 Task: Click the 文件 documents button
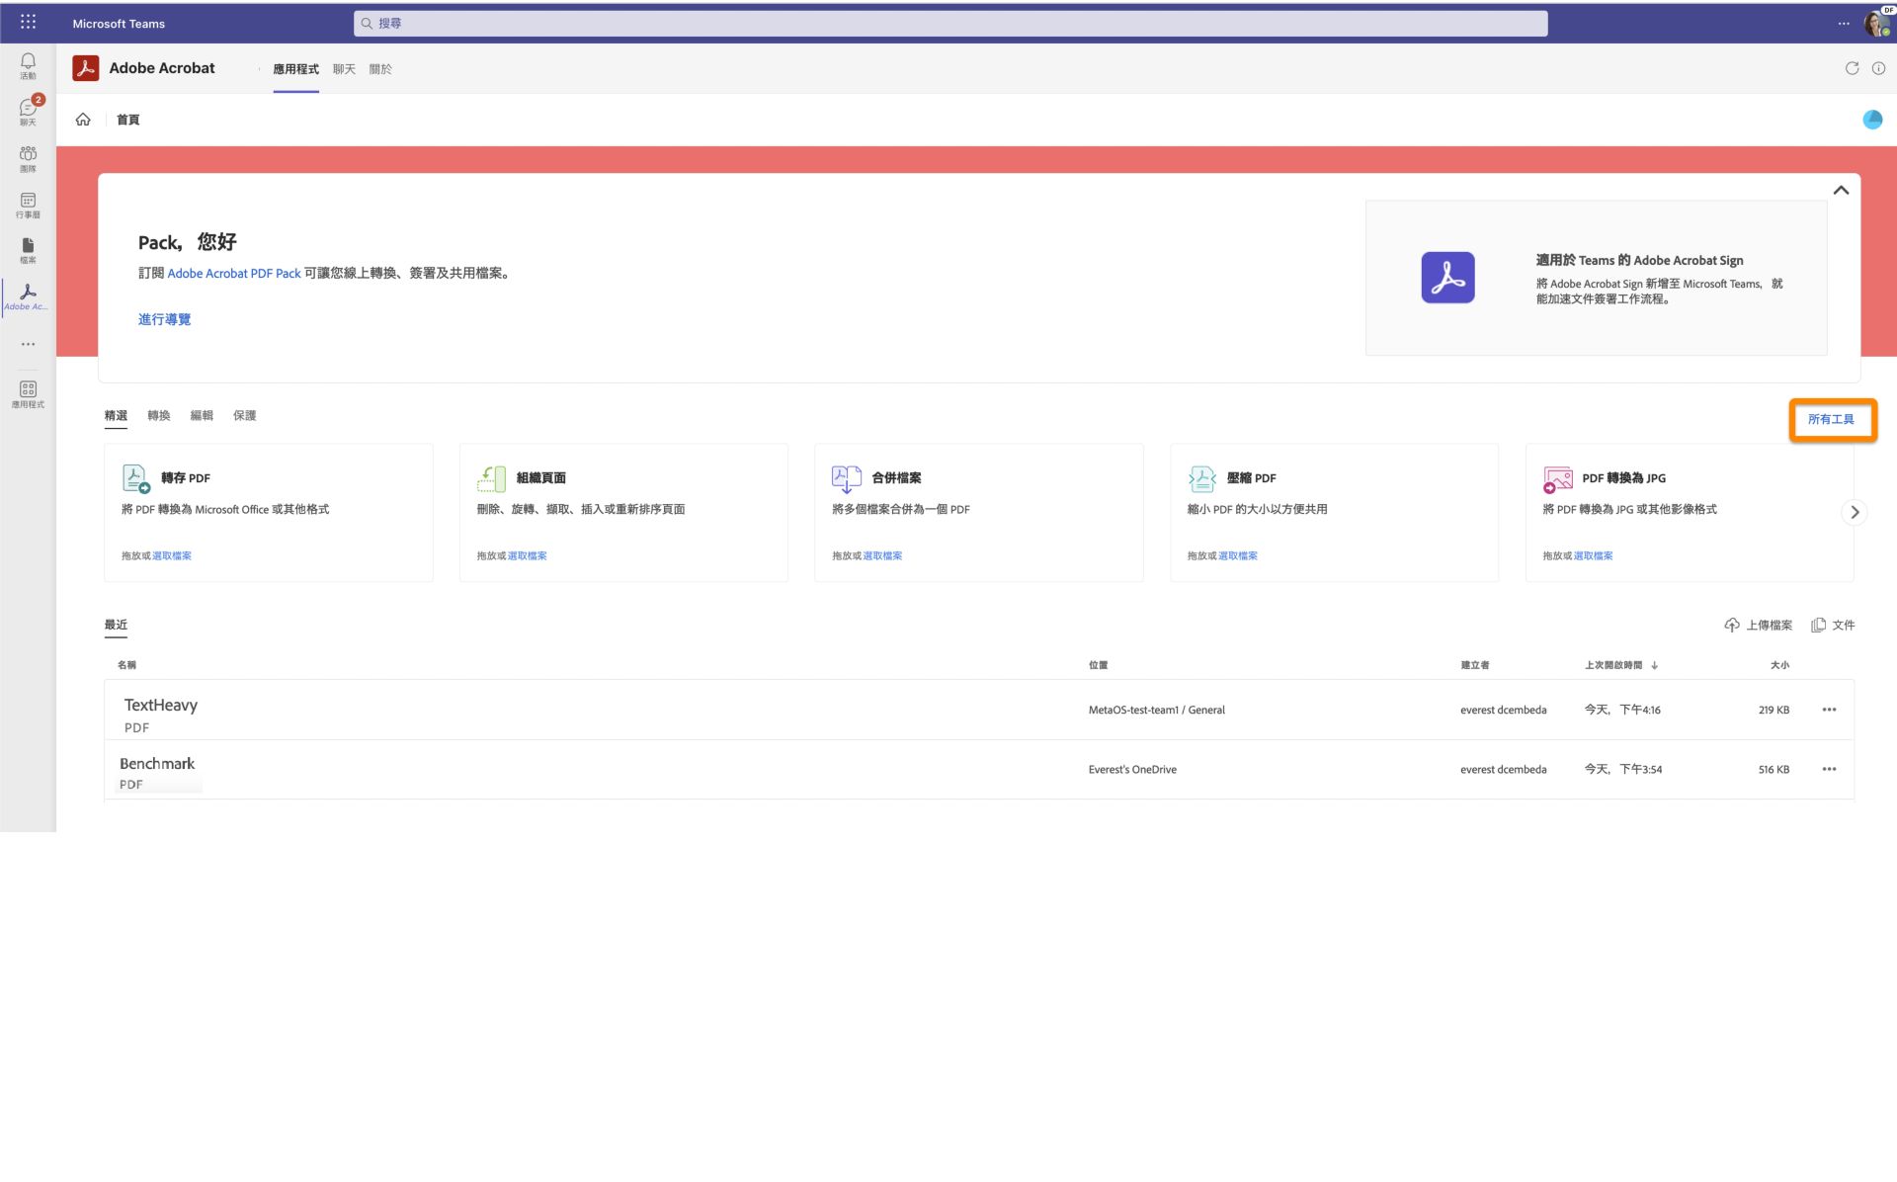[1833, 625]
